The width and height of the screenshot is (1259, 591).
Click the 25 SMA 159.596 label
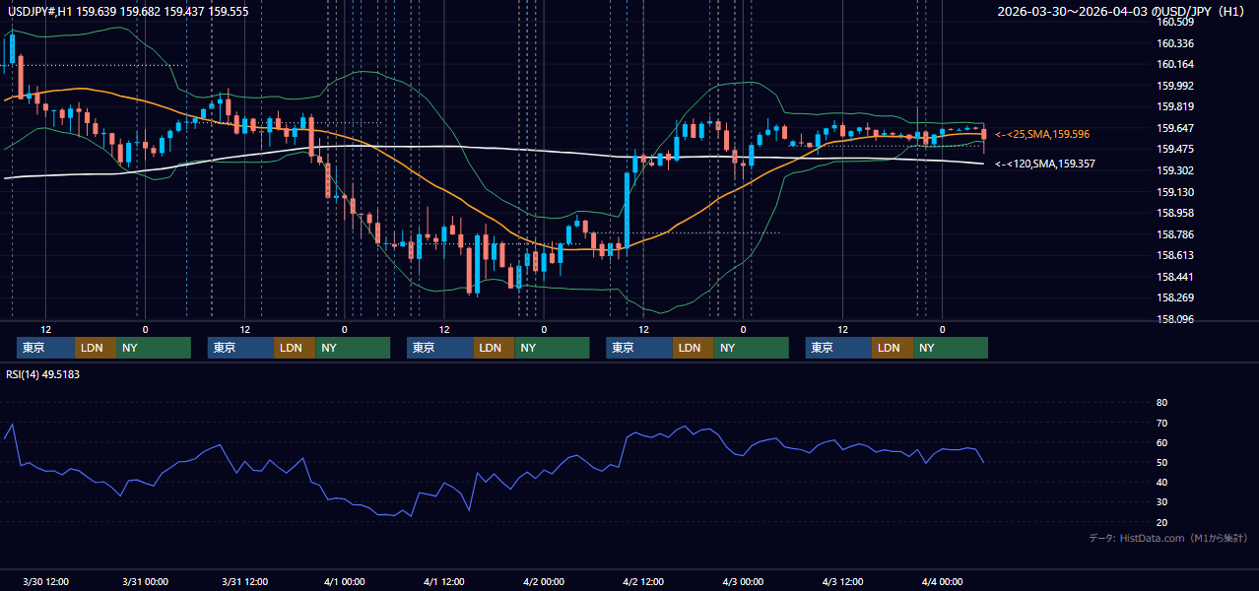pyautogui.click(x=1042, y=134)
